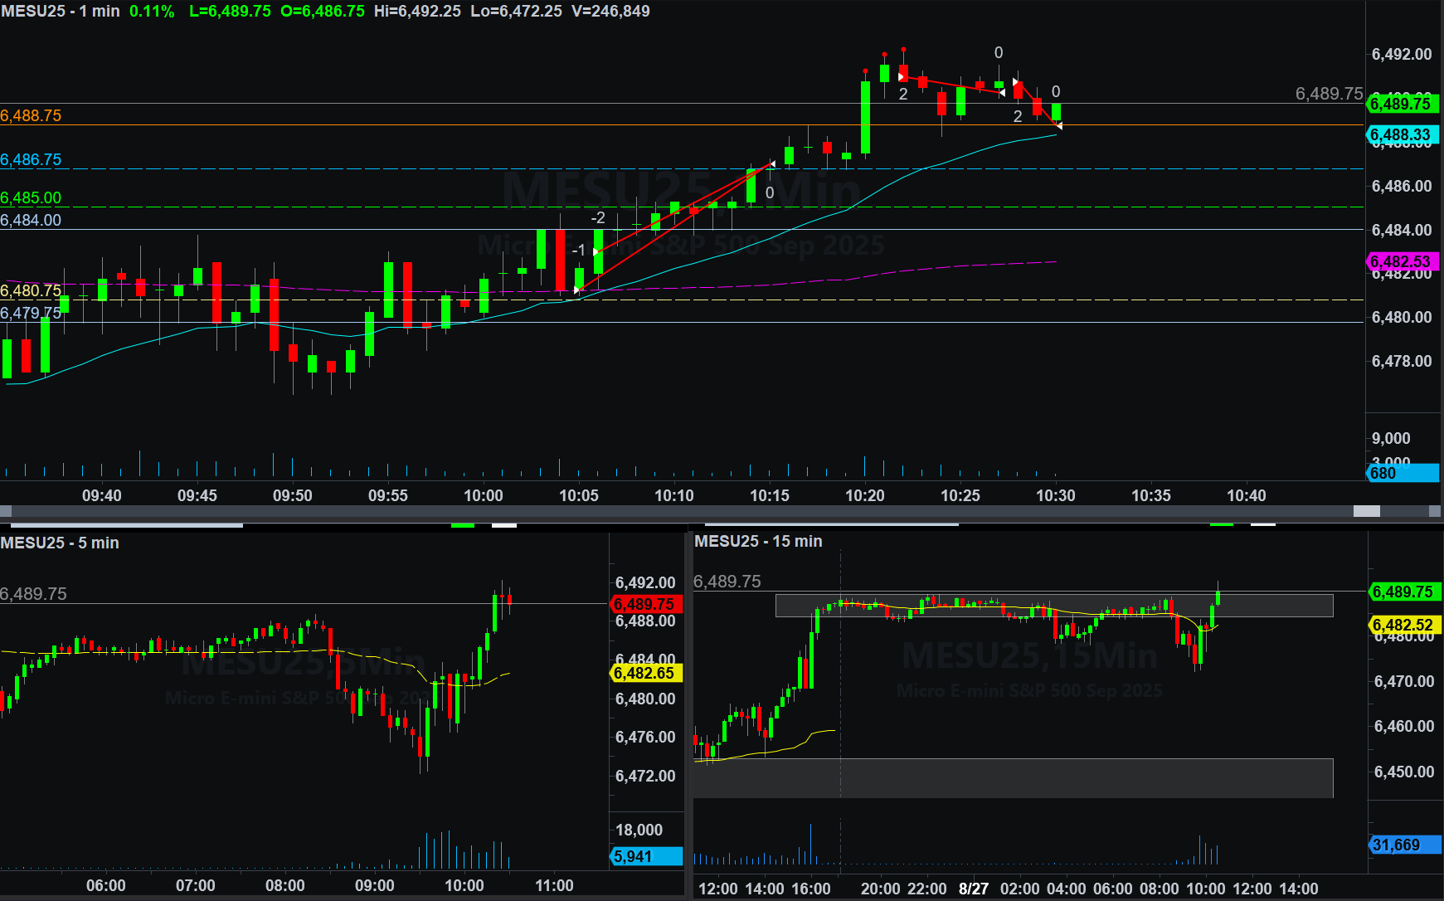Screen dimensions: 1444x901
Task: Activate the MESU25 - 5 min chart title
Action: [x=60, y=543]
